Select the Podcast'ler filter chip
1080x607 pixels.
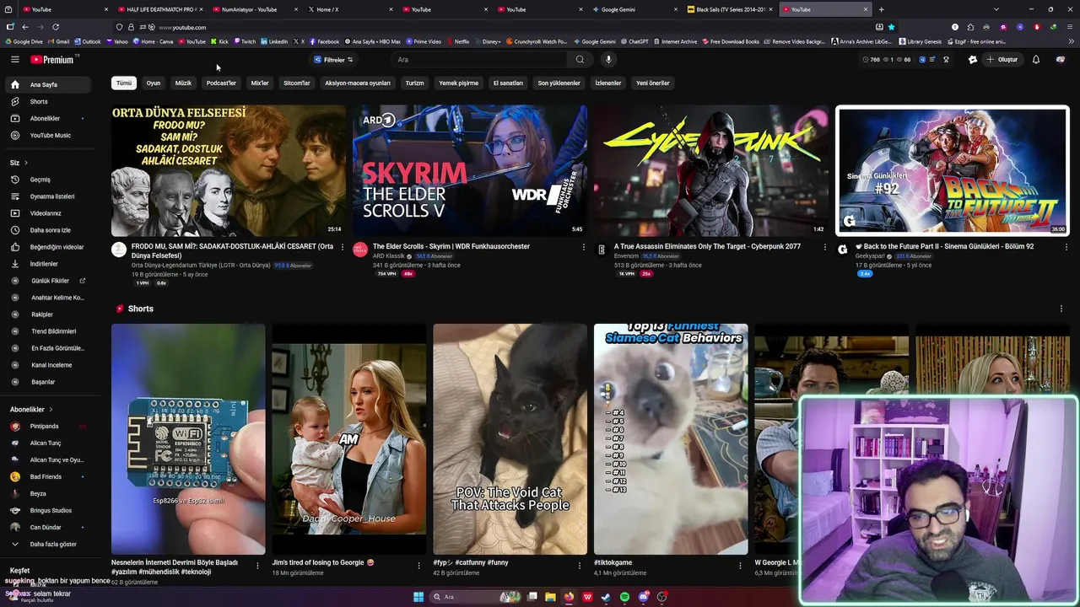pos(221,83)
